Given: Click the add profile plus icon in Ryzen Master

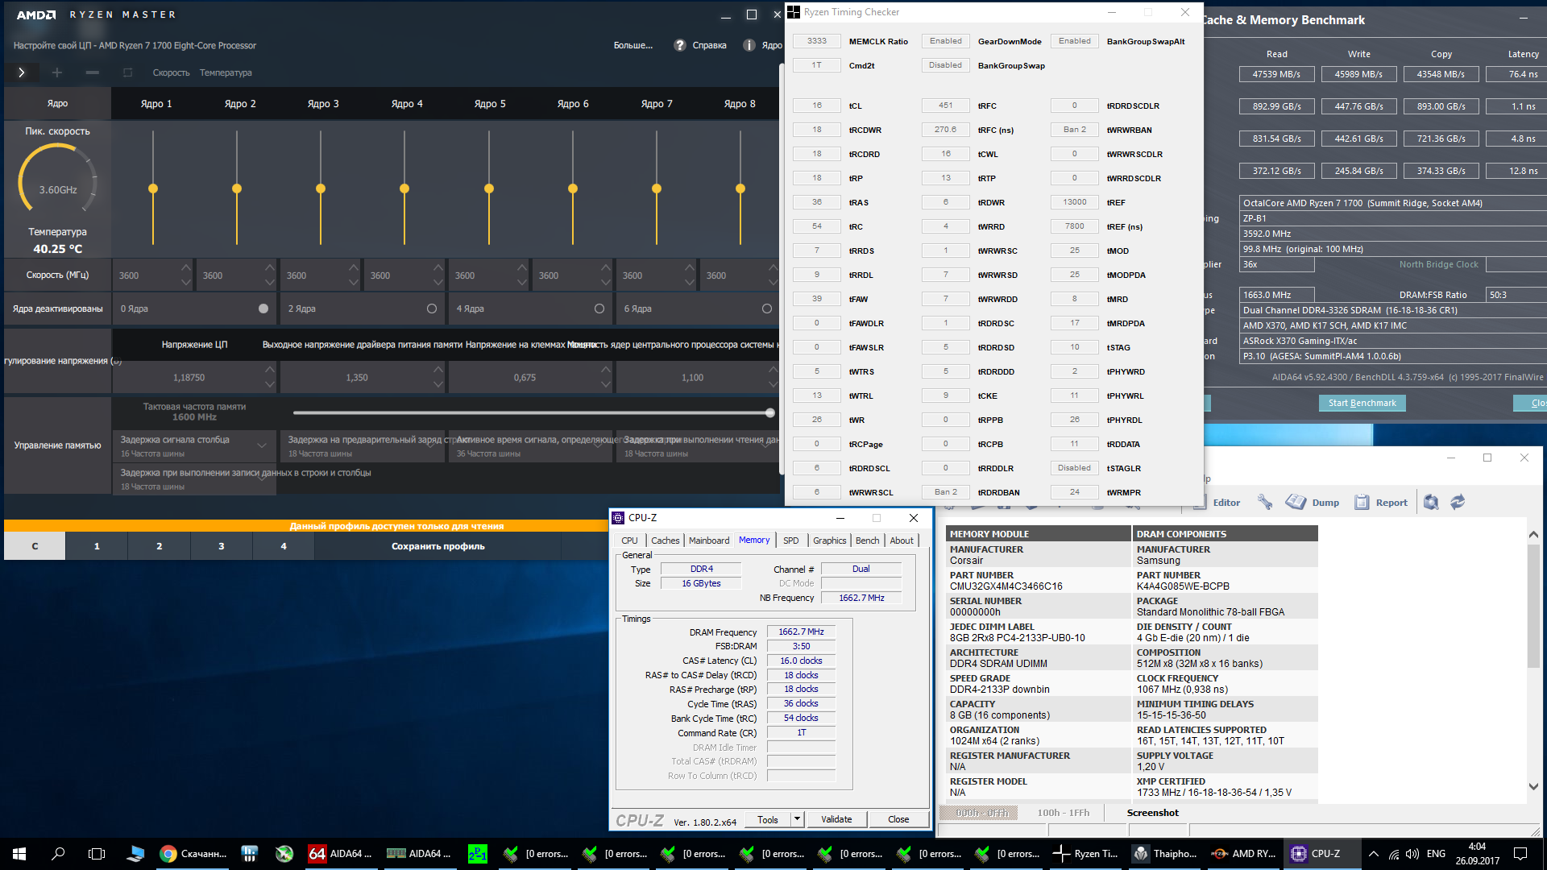Looking at the screenshot, I should pyautogui.click(x=57, y=72).
